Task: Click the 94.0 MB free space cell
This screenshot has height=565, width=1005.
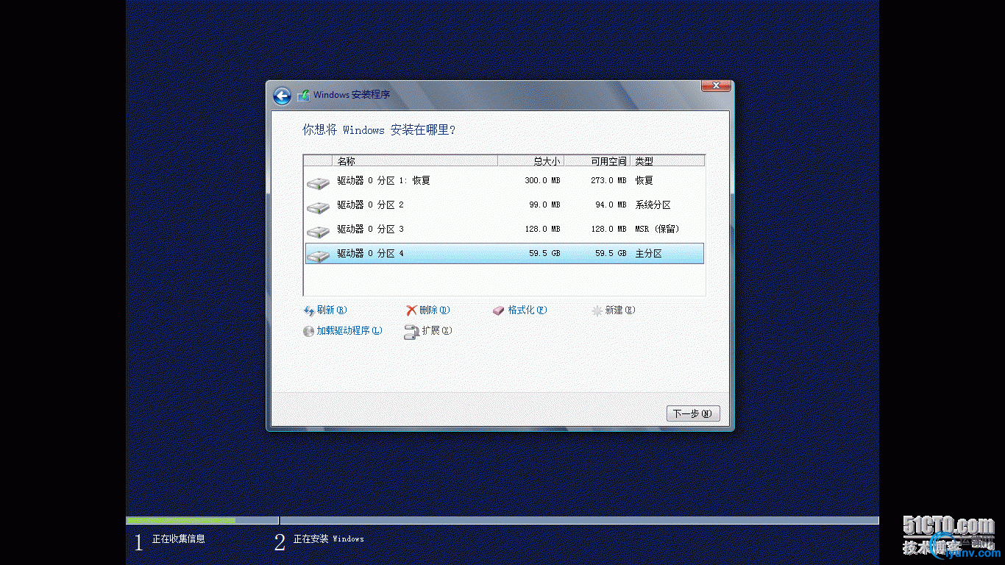Action: coord(611,205)
